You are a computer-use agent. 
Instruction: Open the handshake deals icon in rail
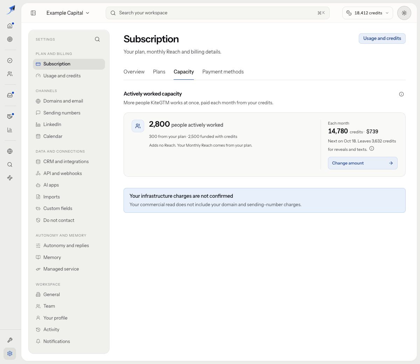pos(10,116)
